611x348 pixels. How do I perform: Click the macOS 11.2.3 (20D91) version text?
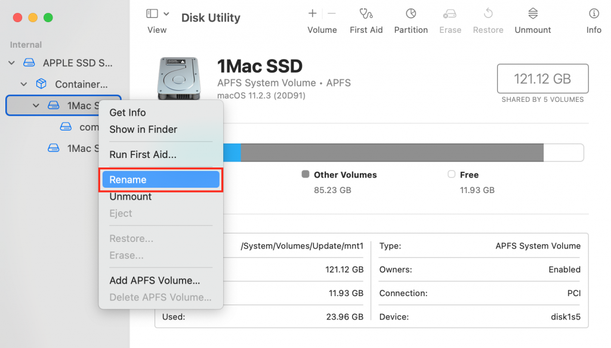261,96
